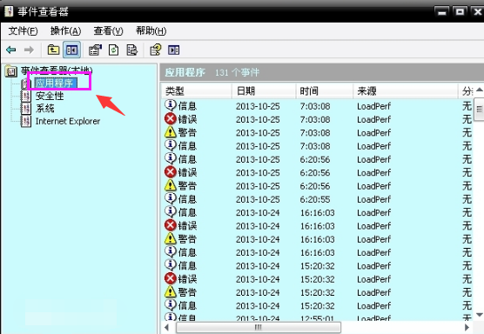Click the Up one level folder icon
484x334 pixels.
point(53,50)
